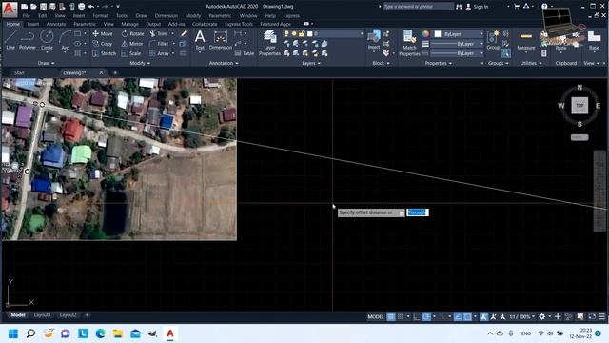Switch to the Layout1 tab
The width and height of the screenshot is (609, 343).
pos(42,315)
